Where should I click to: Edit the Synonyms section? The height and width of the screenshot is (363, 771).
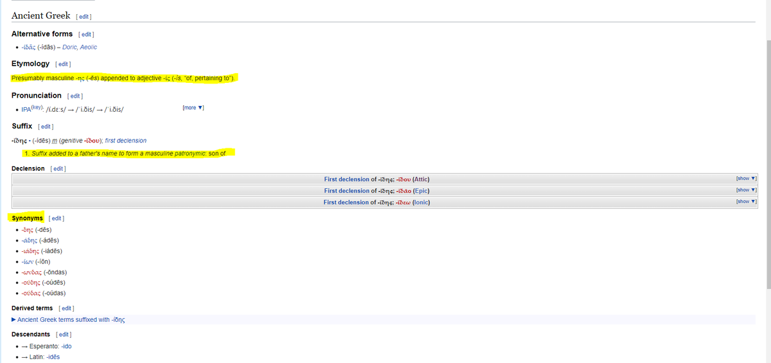point(57,218)
